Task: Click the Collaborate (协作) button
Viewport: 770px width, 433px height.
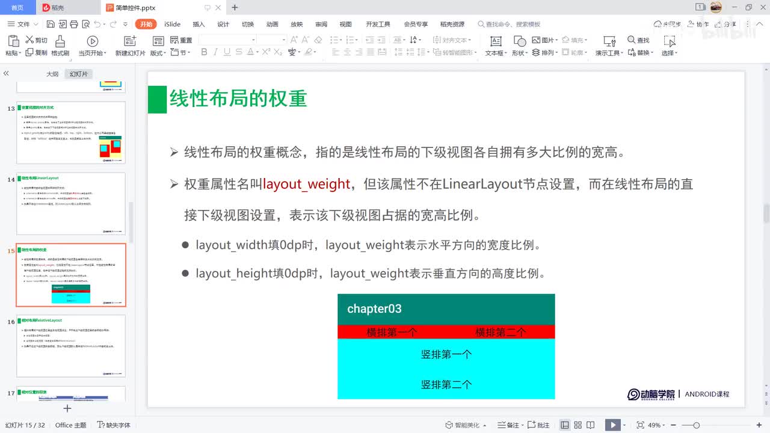Action: coord(698,24)
